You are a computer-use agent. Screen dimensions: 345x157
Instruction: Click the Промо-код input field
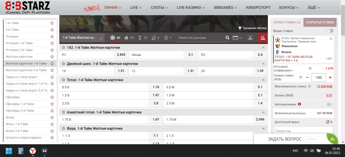[304, 131]
